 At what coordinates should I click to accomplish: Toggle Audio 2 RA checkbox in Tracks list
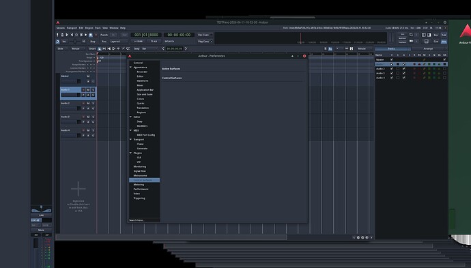pyautogui.click(x=444, y=69)
